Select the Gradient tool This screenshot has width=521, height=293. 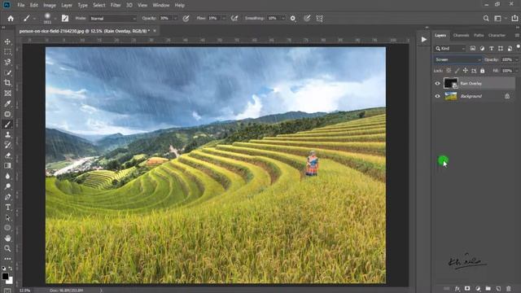click(x=7, y=165)
